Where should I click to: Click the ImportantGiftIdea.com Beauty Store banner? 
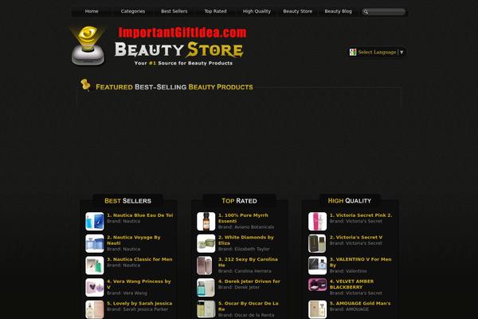click(181, 45)
